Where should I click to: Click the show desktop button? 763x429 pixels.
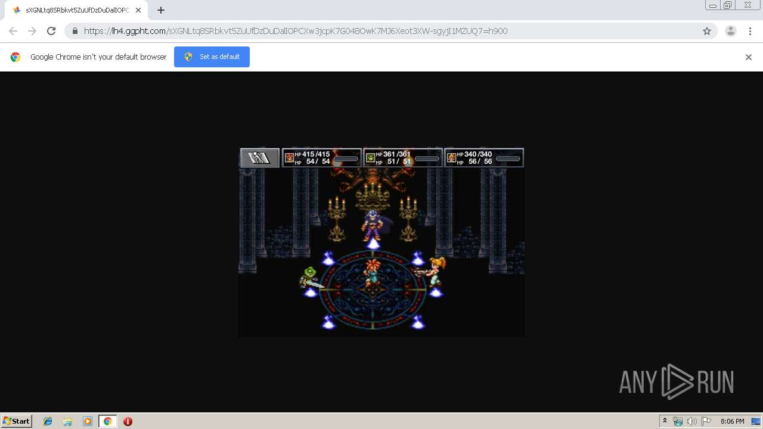pyautogui.click(x=756, y=421)
